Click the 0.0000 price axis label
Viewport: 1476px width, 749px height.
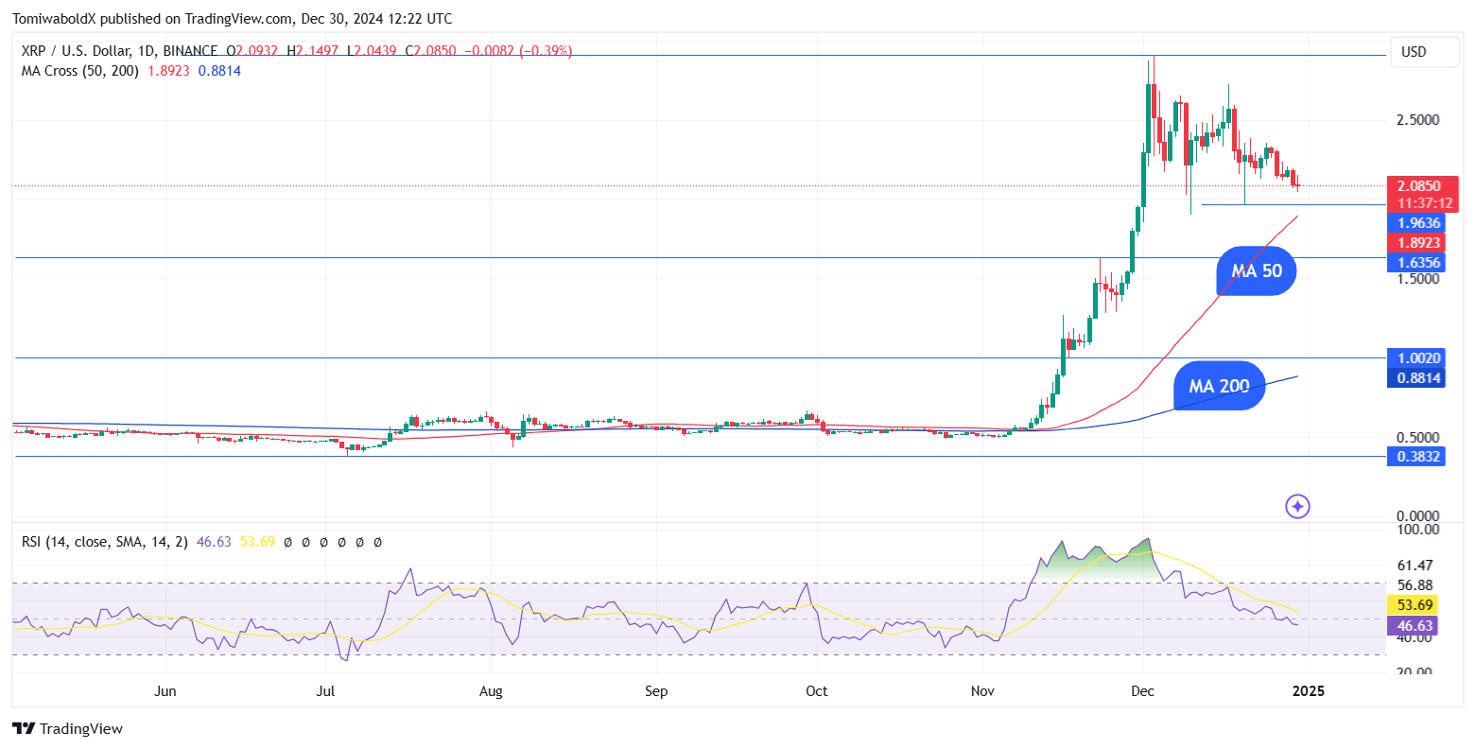pos(1418,517)
